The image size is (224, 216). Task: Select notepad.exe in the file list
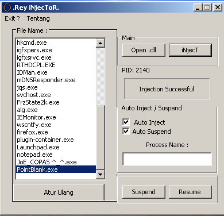click(x=56, y=155)
